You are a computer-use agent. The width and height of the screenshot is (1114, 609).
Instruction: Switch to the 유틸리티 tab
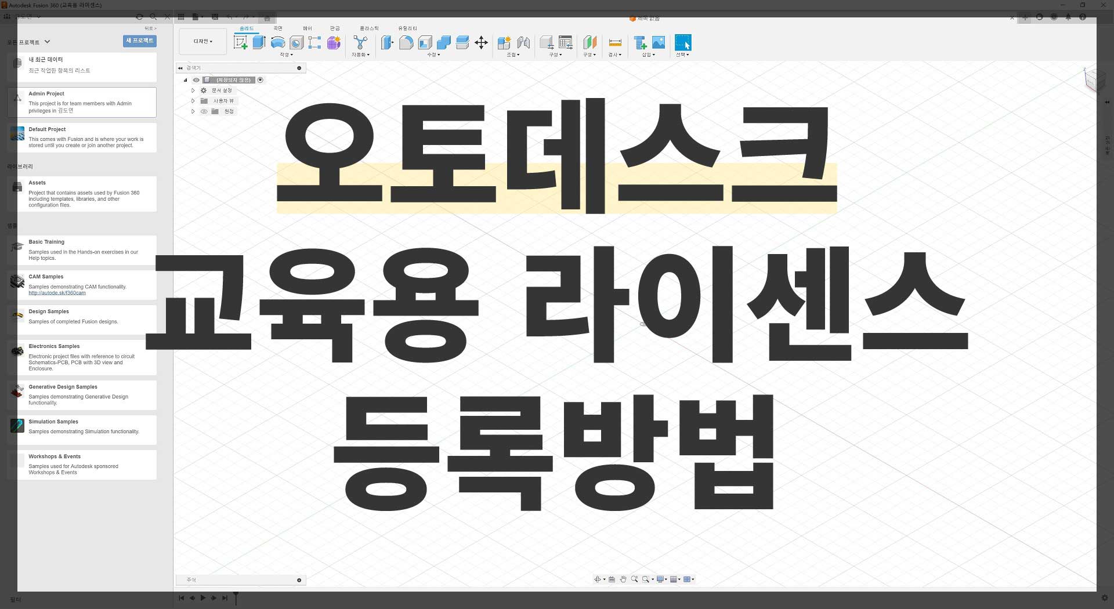point(407,28)
